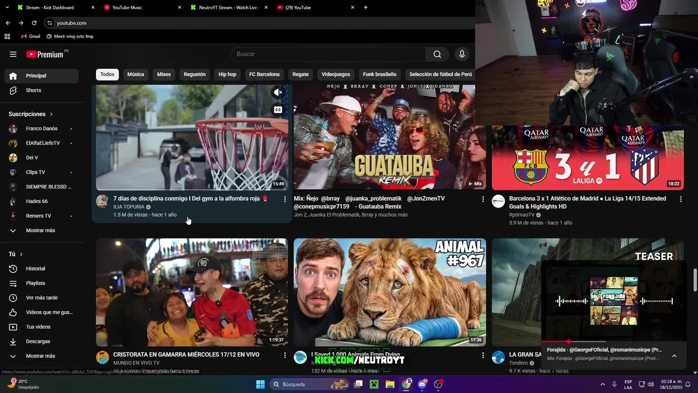Click the search magnifier button

pos(437,54)
